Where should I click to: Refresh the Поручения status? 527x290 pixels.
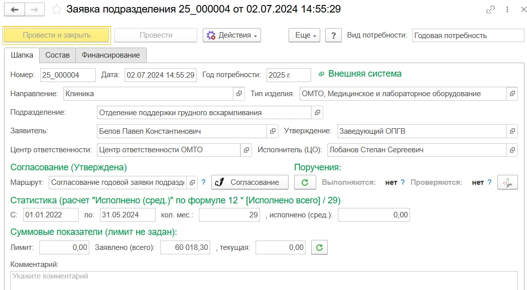305,182
